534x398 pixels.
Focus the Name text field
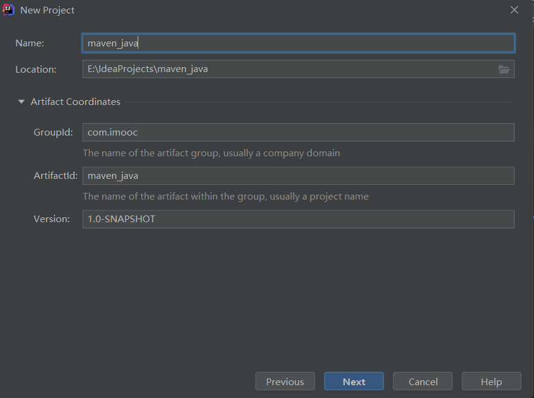click(x=299, y=43)
